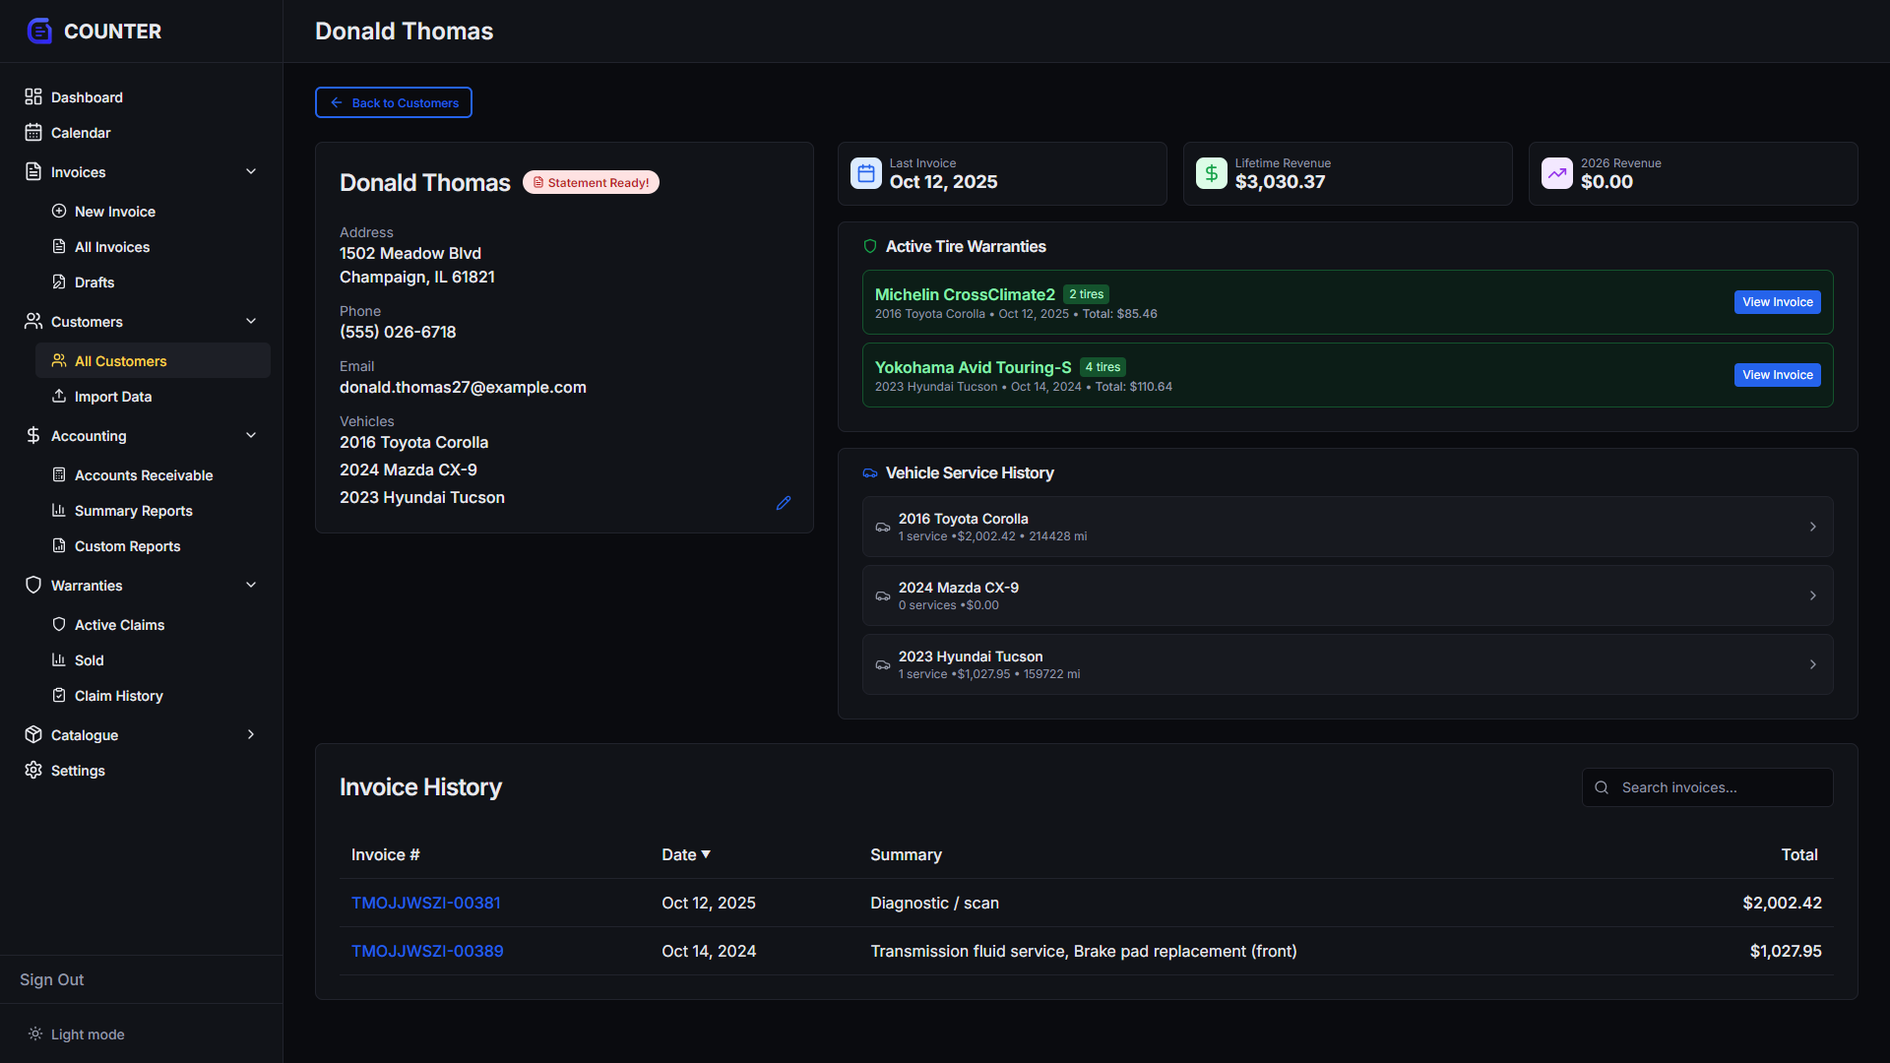Click the $1,027.95 invoice total
This screenshot has width=1890, height=1063.
[x=1786, y=951]
